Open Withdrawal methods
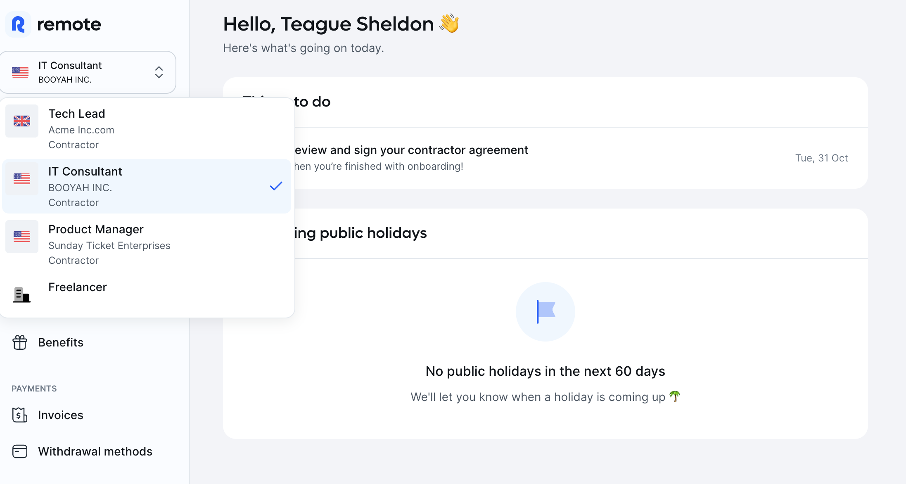 coord(95,451)
